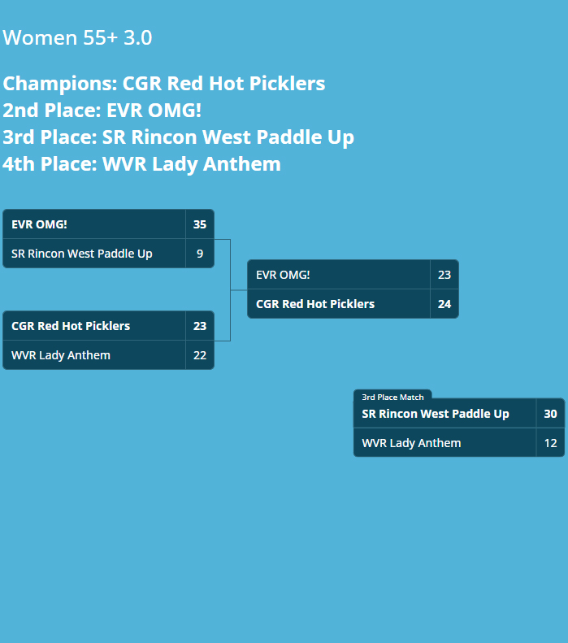
Task: Select the 3rd Place: SR Rincon West line
Action: pos(178,137)
